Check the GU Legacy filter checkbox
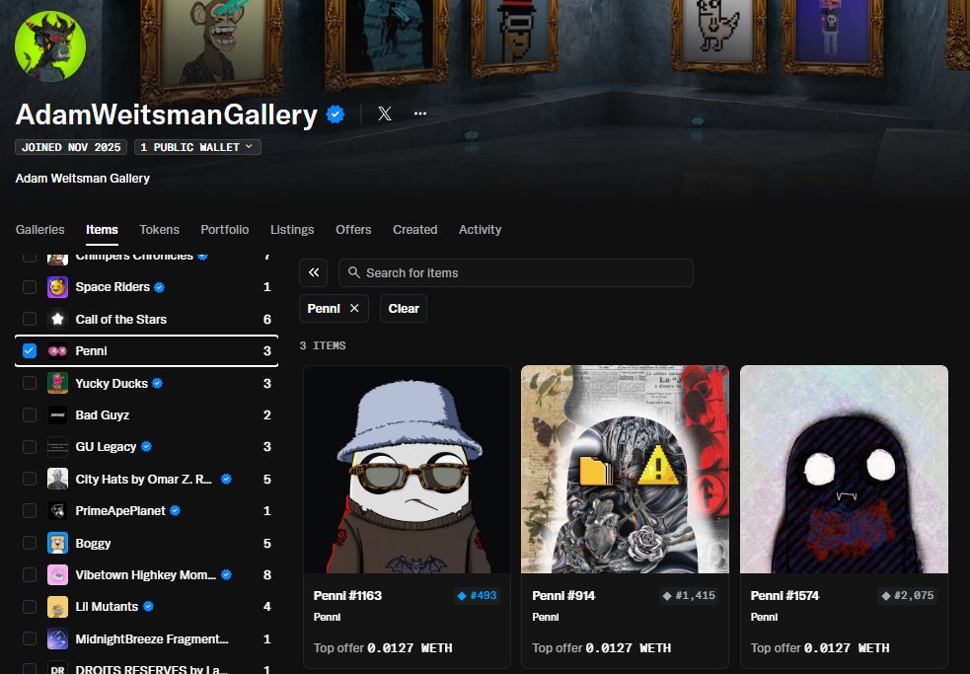The height and width of the screenshot is (674, 970). coord(29,447)
